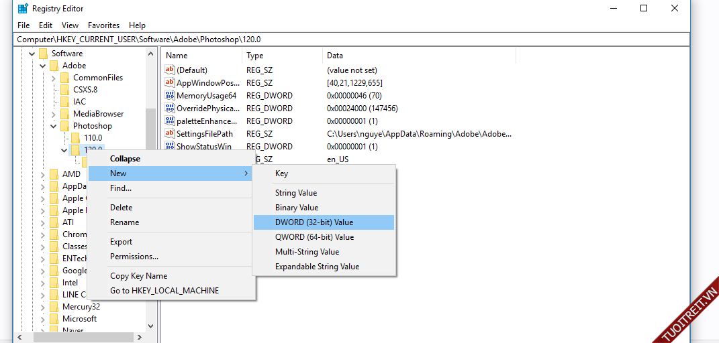The image size is (719, 343).
Task: Choose DWORD (32-bit) Value from submenu
Action: 314,222
